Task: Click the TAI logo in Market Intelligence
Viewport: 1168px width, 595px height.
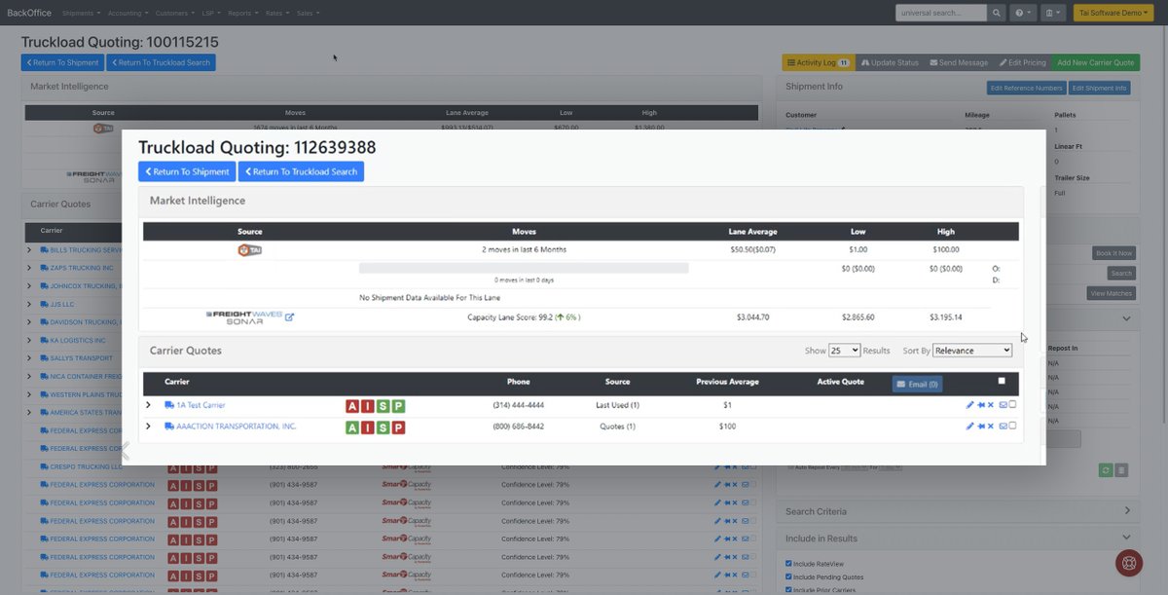Action: [x=251, y=250]
